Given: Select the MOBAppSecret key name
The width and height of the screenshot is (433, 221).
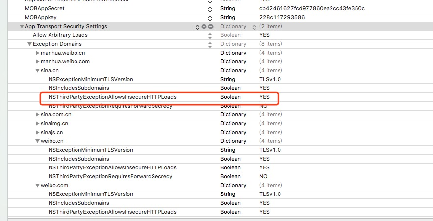Looking at the screenshot, I should (x=45, y=8).
